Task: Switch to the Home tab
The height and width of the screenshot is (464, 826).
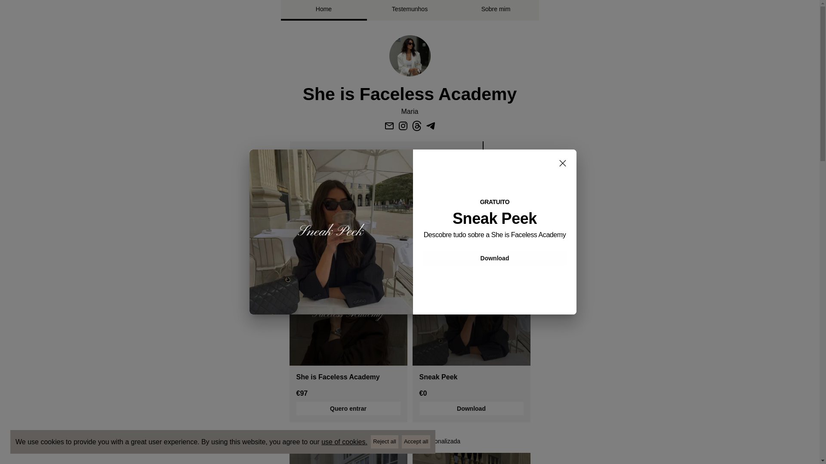Action: [324, 9]
